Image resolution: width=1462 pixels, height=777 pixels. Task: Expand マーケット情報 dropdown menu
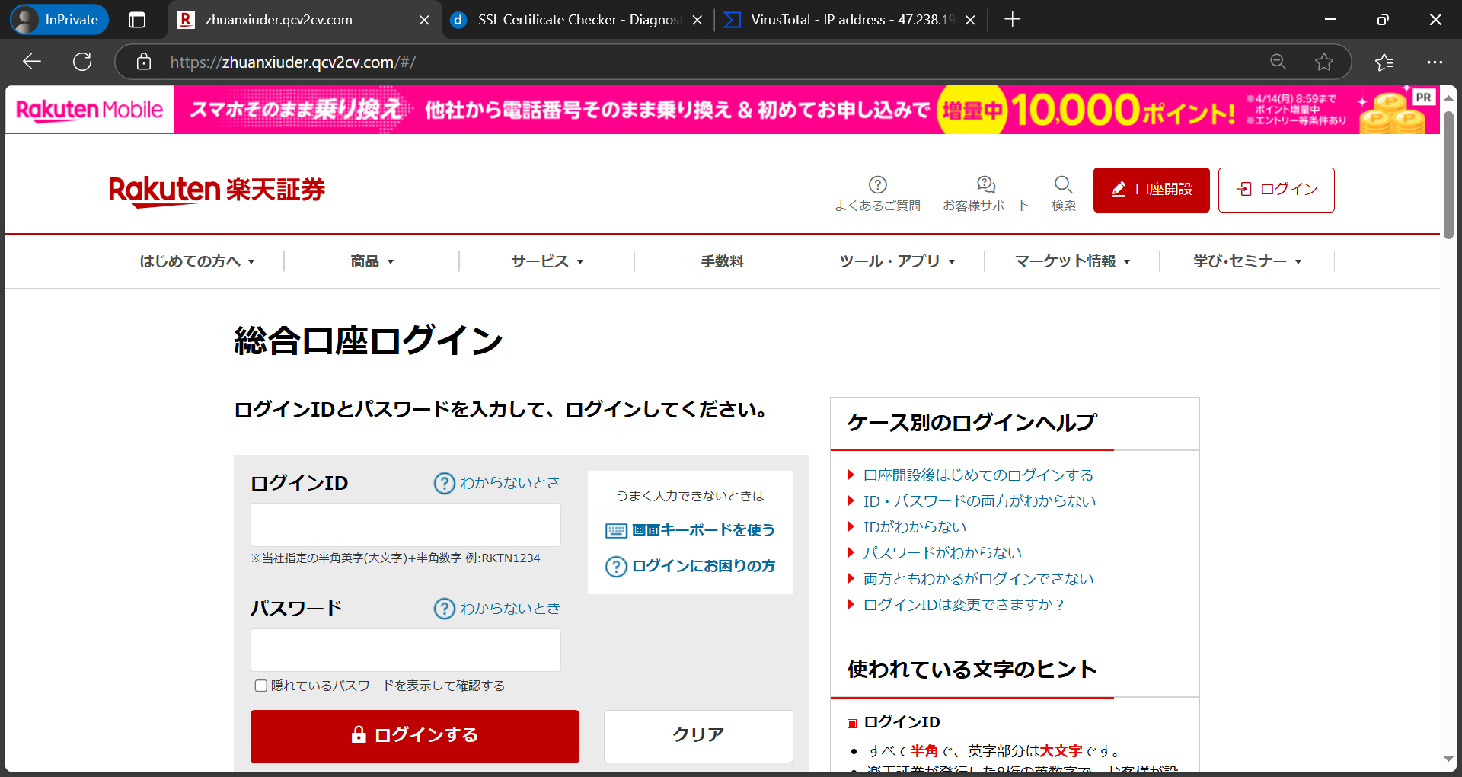(1072, 261)
